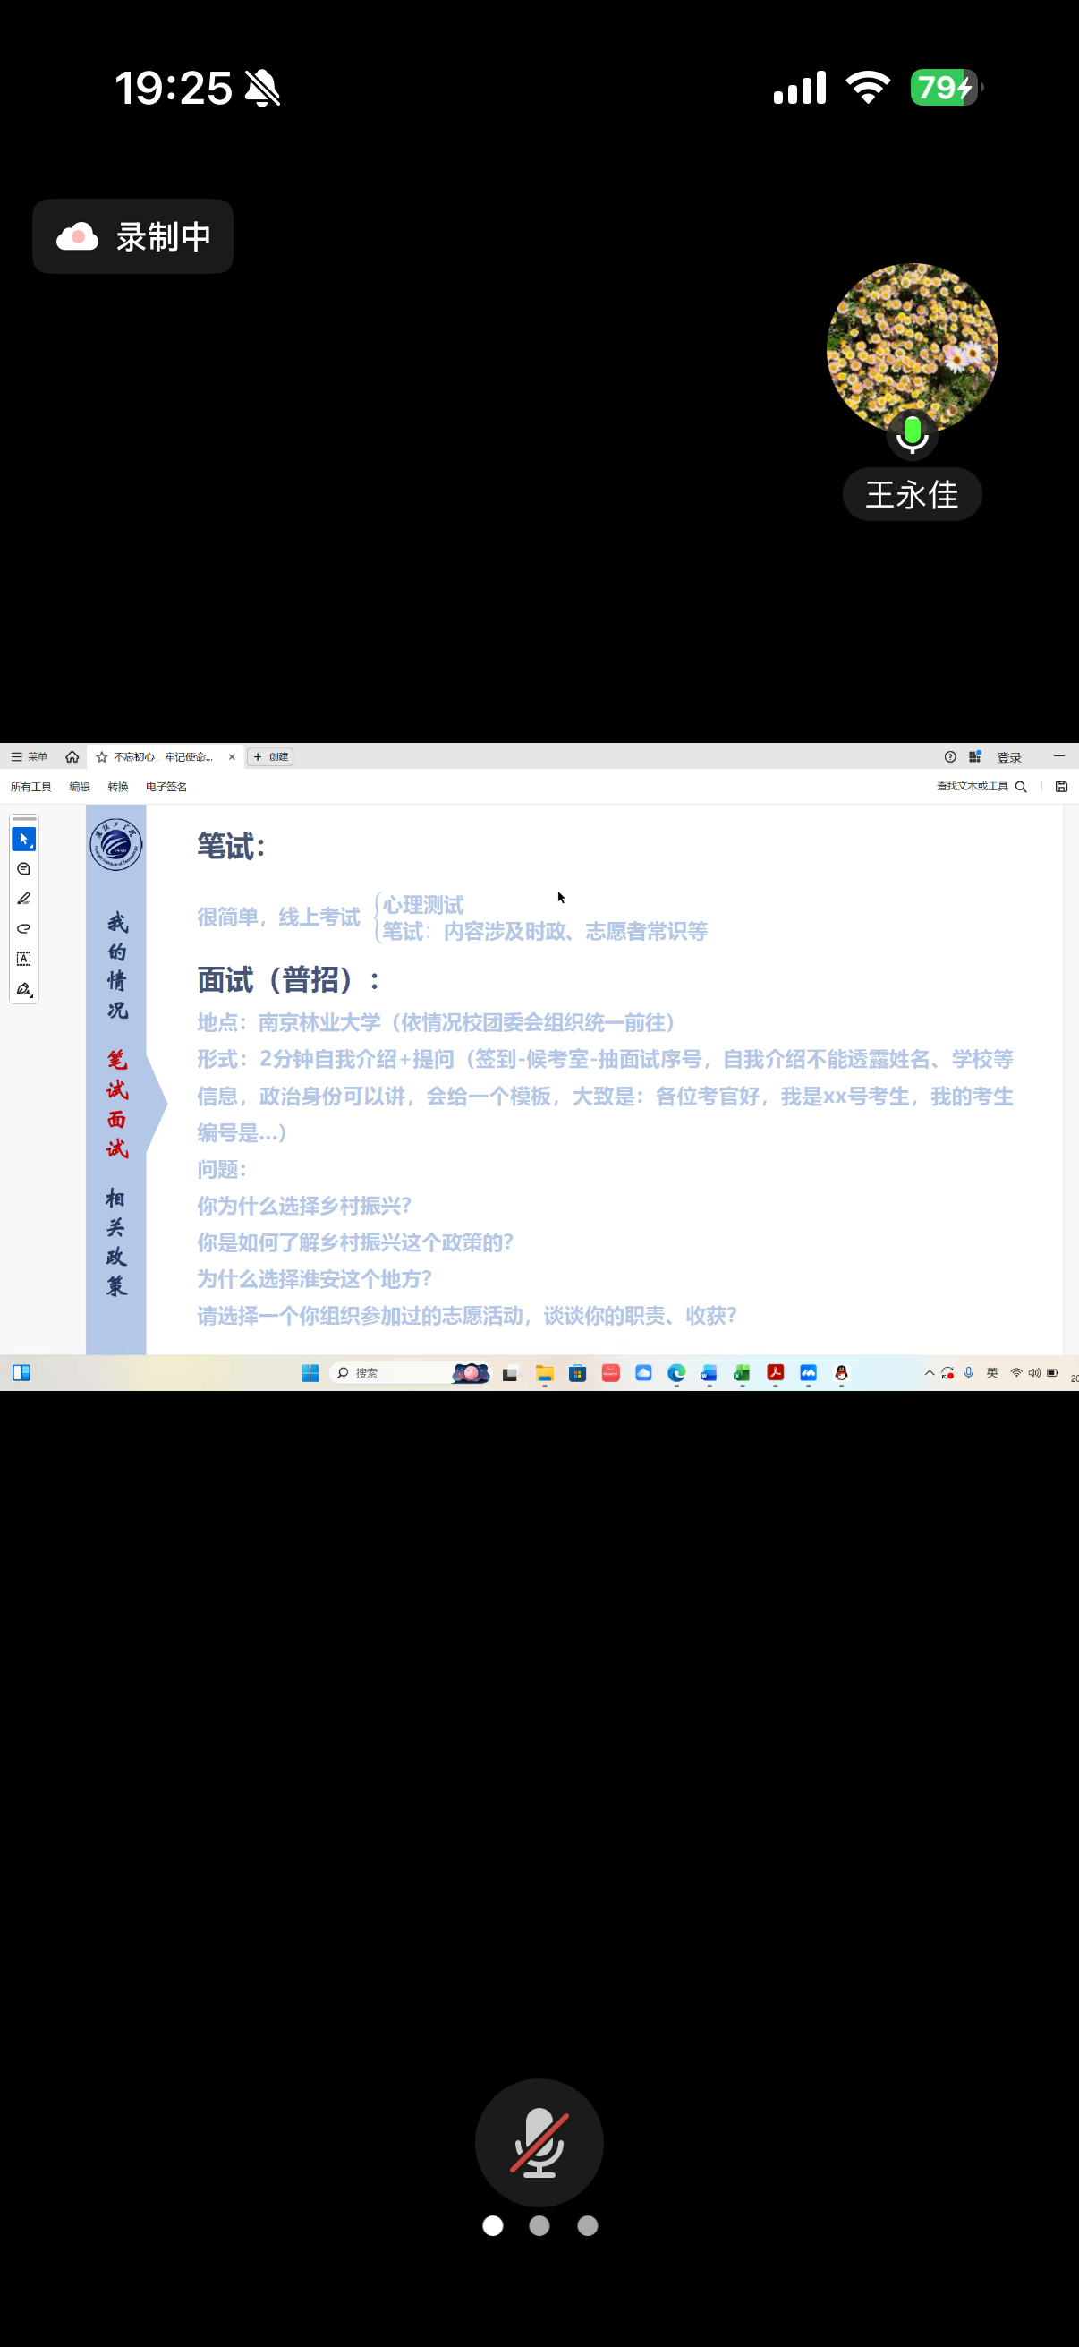
Task: Toggle the system tray microphone icon
Action: 968,1373
